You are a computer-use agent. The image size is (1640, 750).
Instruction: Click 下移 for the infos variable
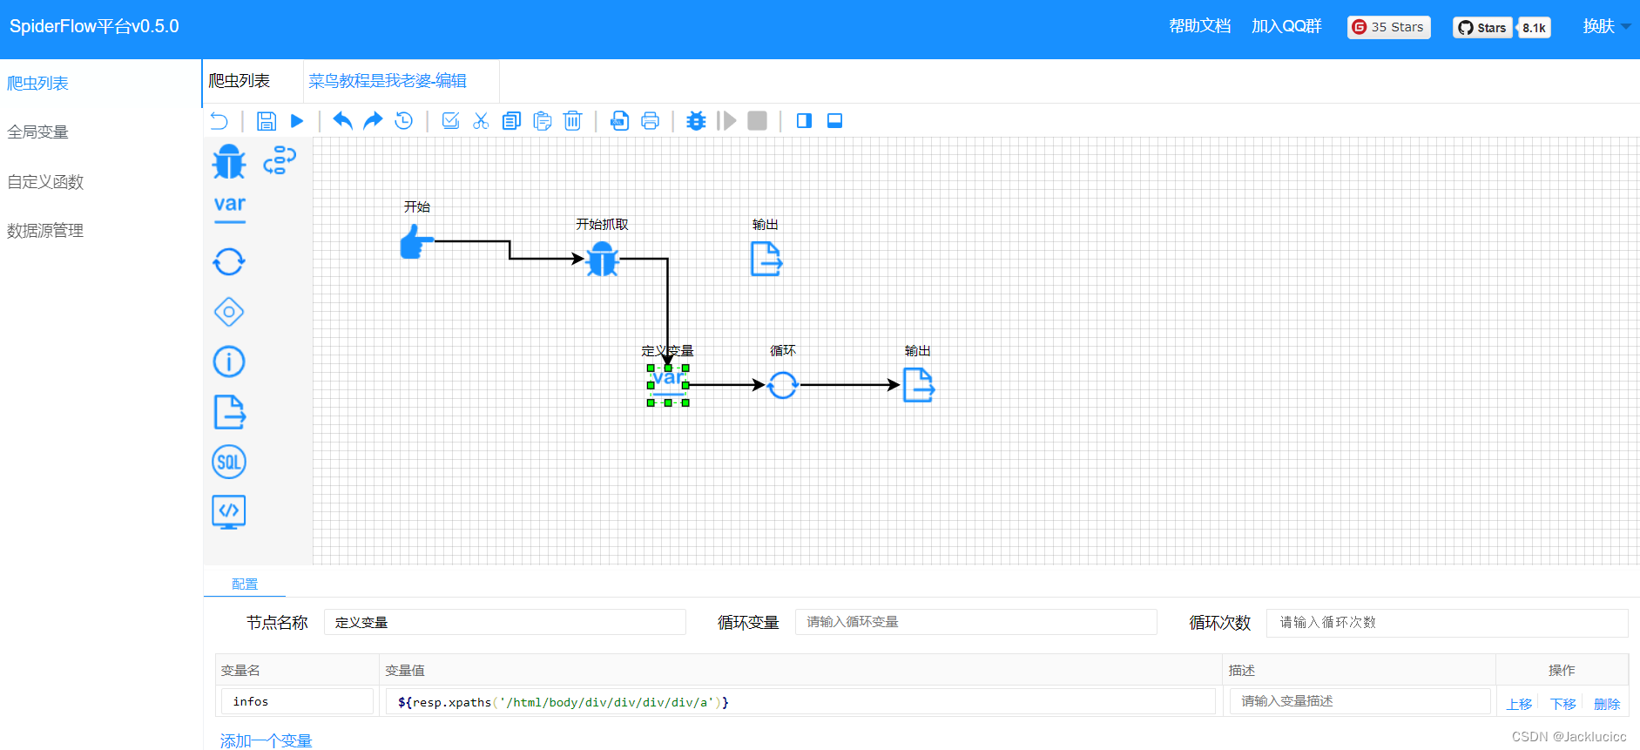[x=1562, y=704]
